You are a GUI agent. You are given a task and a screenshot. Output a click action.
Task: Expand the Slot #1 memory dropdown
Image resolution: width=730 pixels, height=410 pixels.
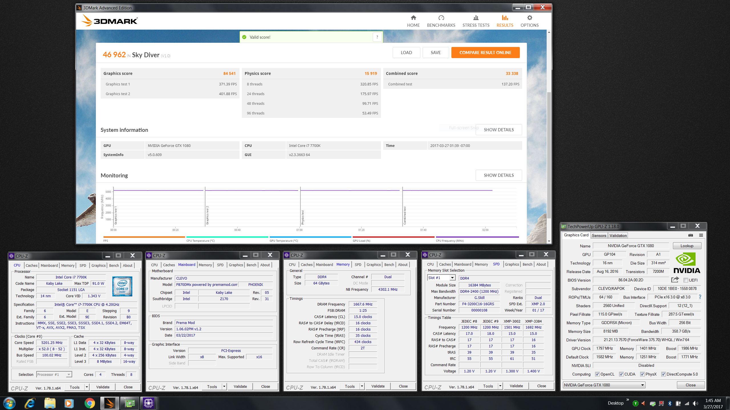452,278
